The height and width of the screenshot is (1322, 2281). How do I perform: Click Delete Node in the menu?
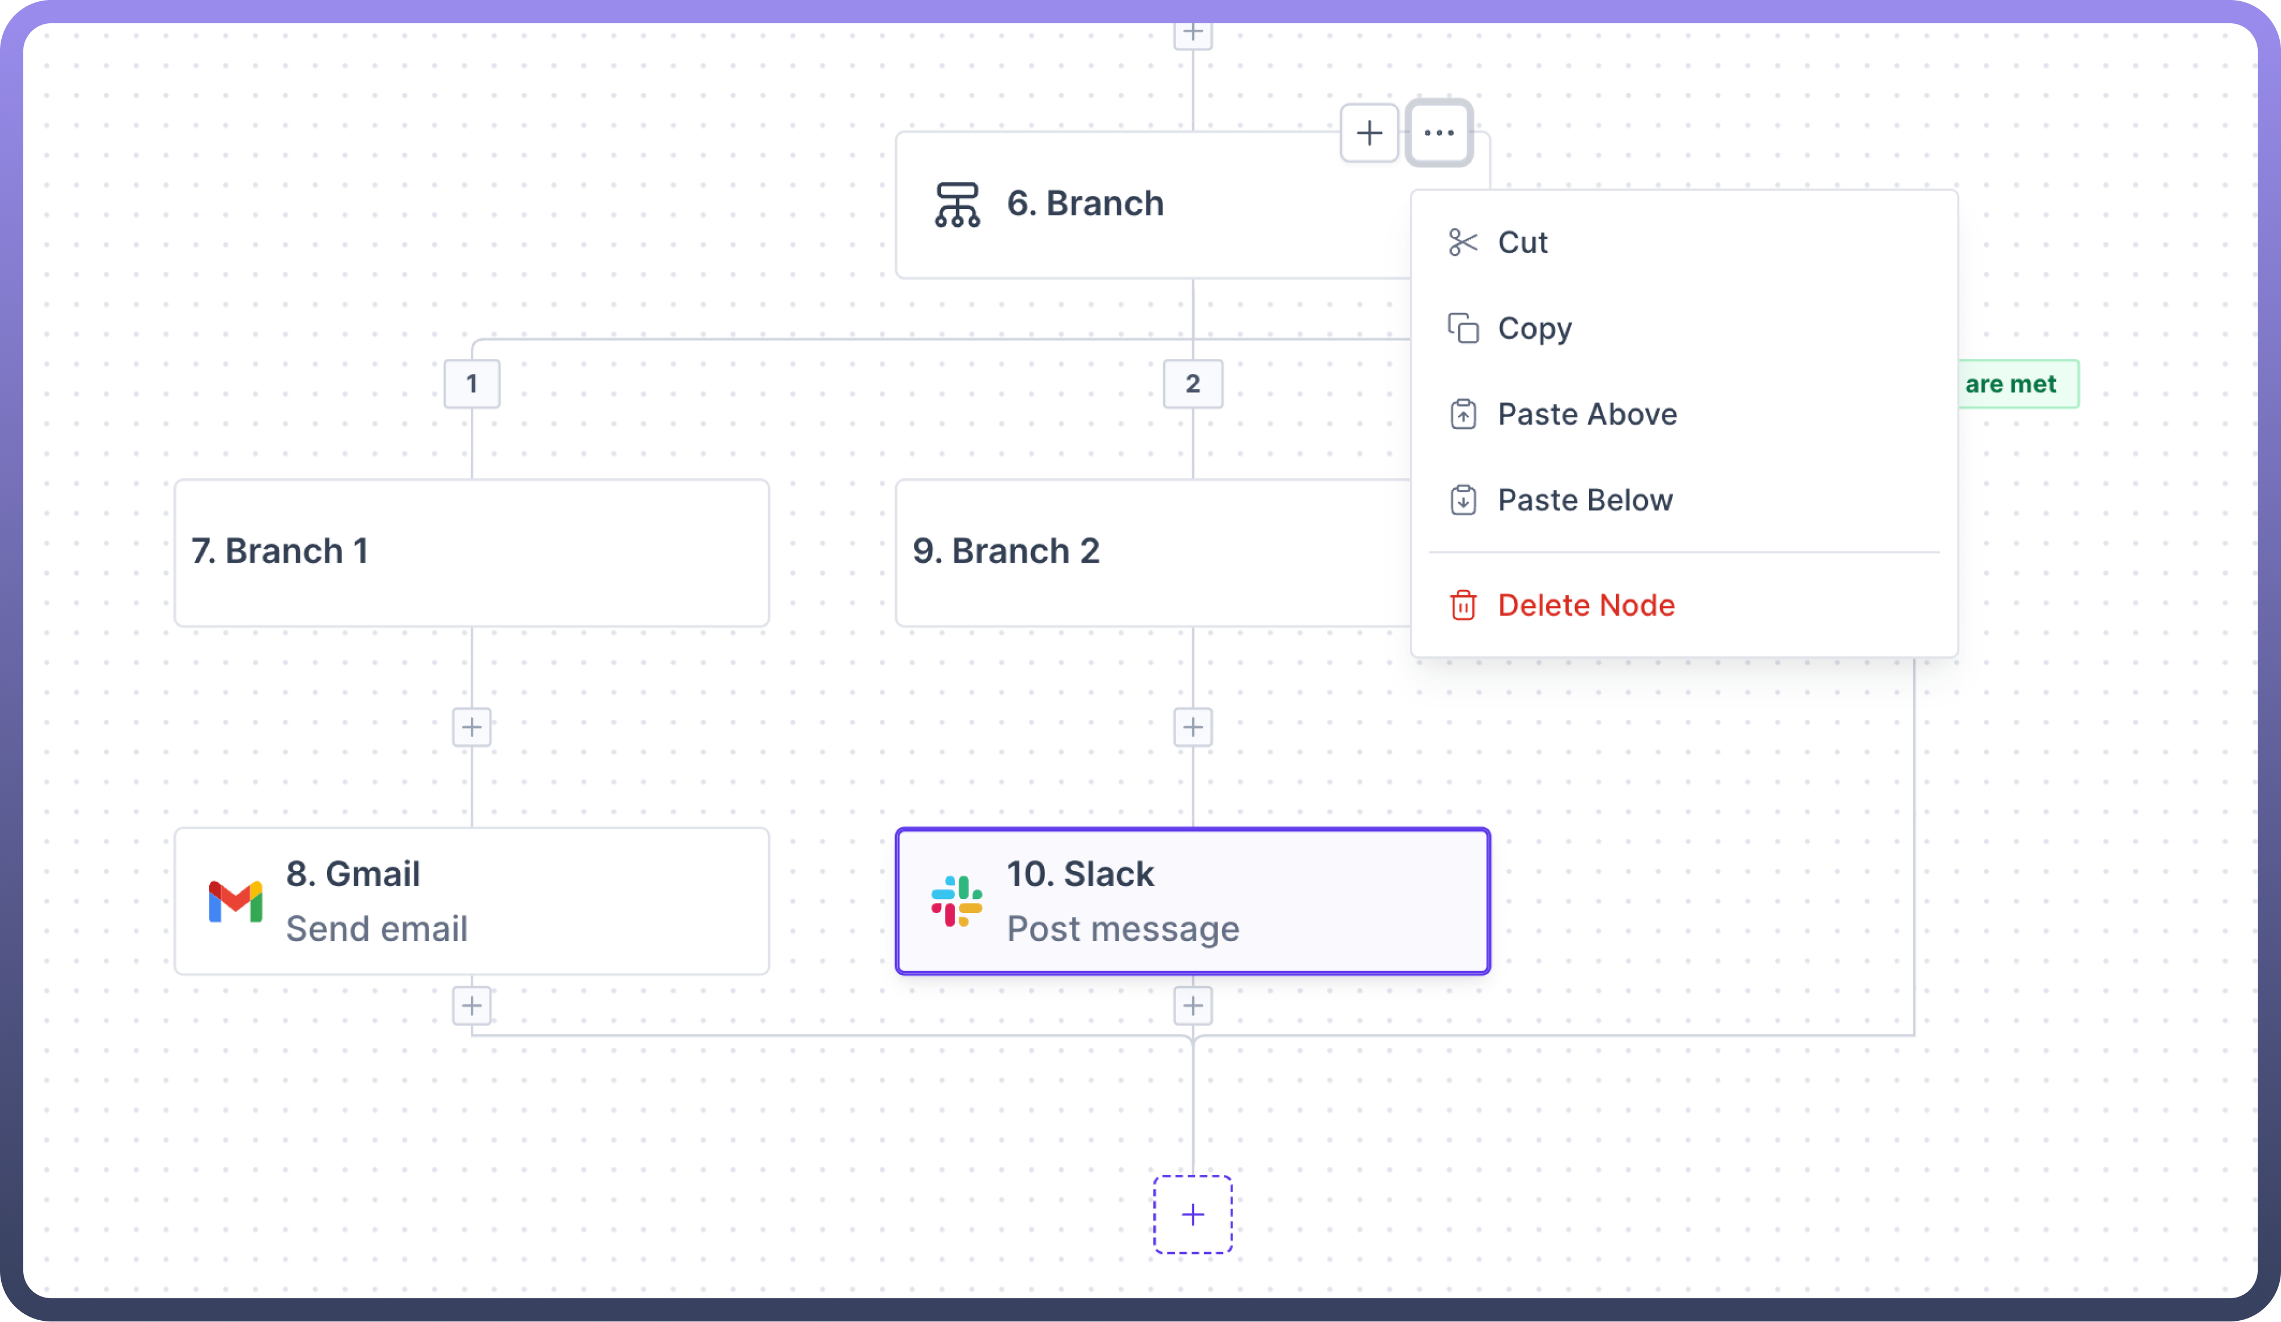(x=1585, y=605)
